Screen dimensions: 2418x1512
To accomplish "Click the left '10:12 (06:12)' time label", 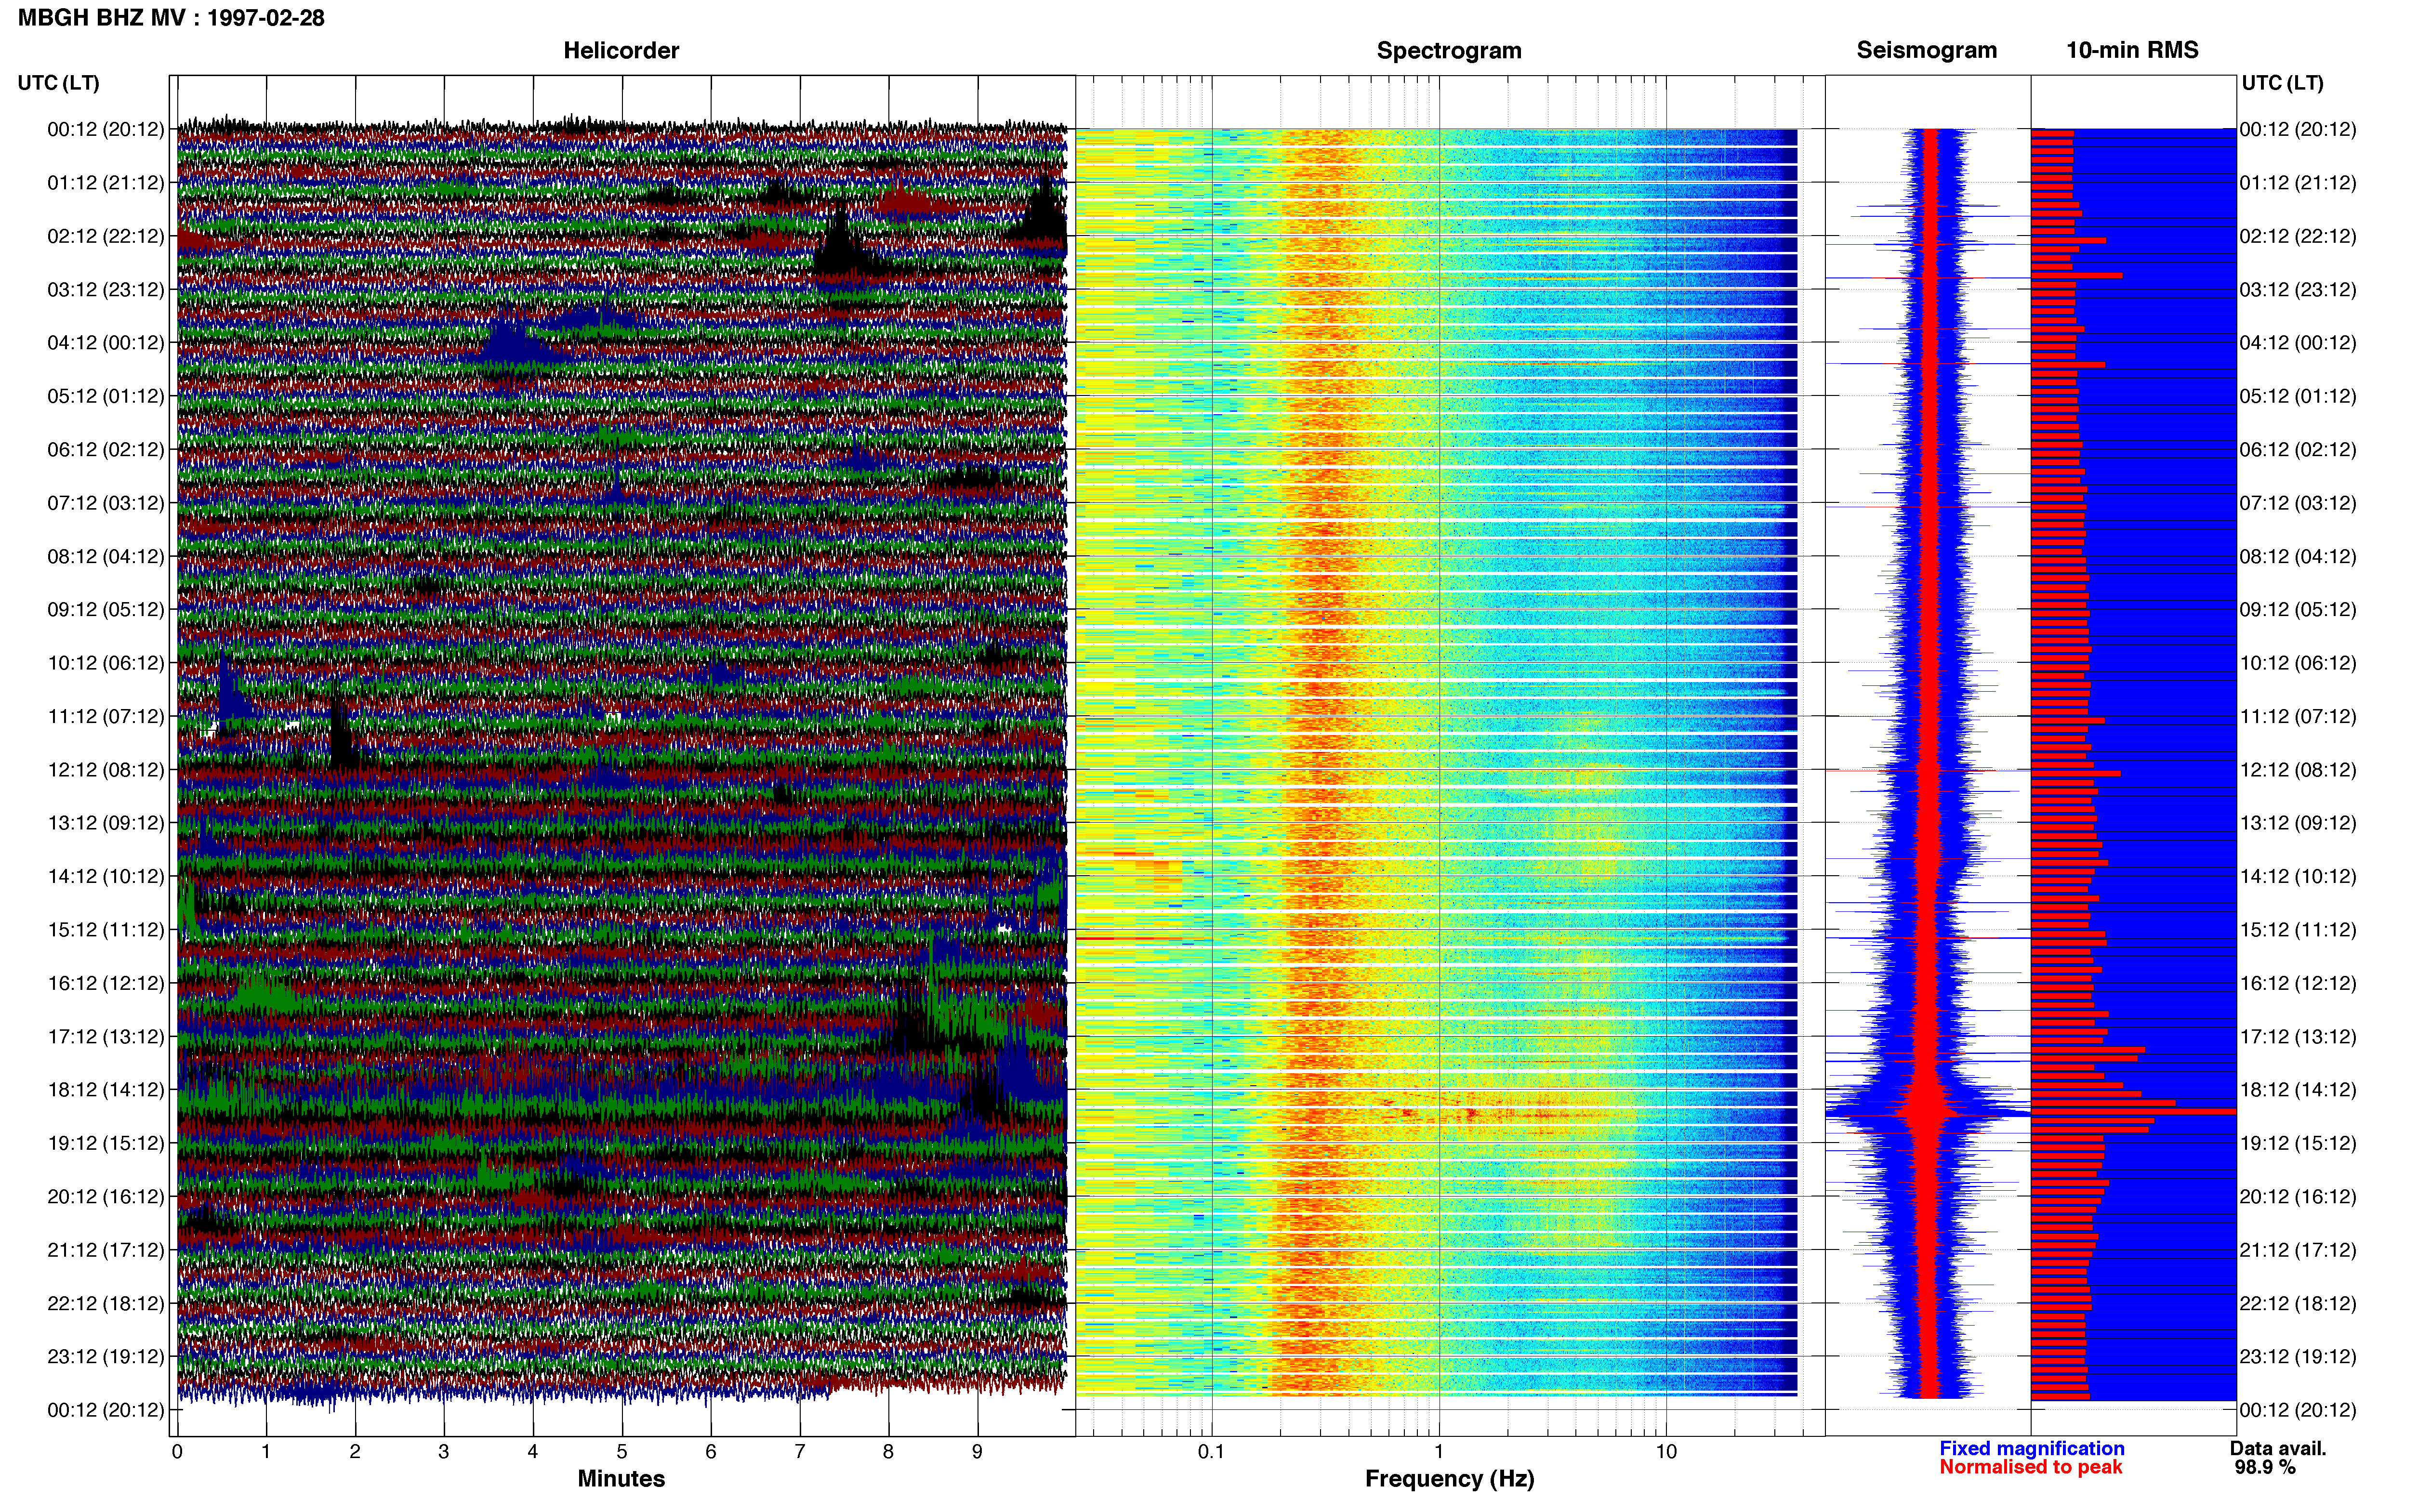I will 106,663.
